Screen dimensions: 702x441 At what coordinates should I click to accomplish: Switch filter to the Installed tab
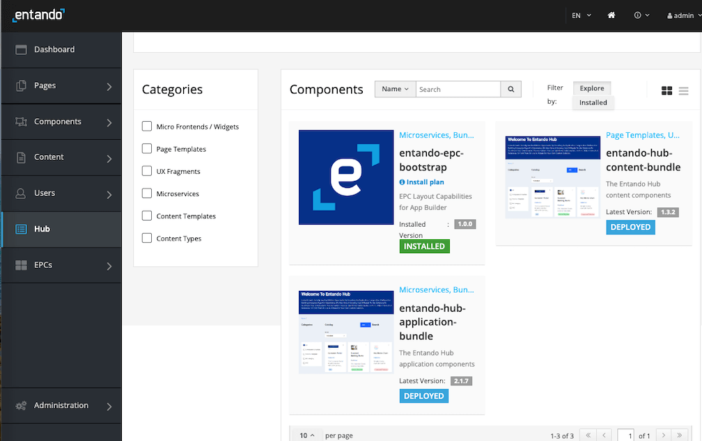(x=593, y=102)
